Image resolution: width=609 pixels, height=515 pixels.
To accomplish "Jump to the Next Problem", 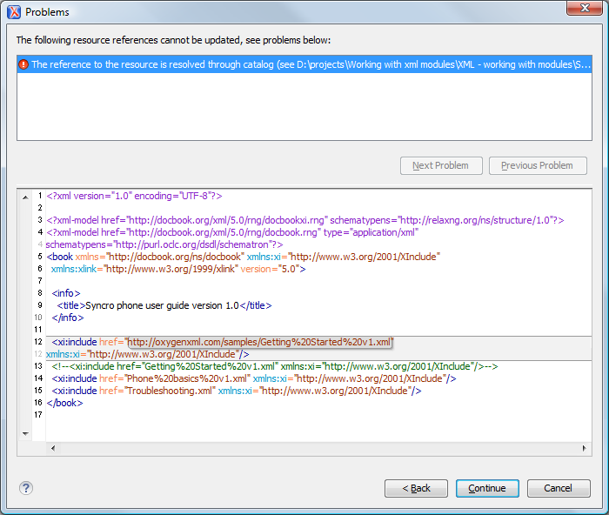I will pyautogui.click(x=440, y=165).
